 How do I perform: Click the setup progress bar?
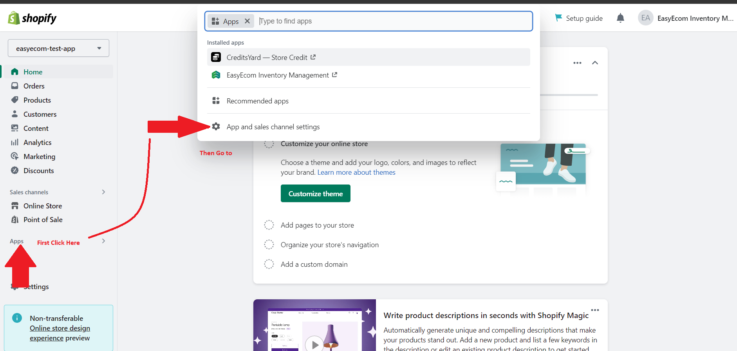[569, 95]
